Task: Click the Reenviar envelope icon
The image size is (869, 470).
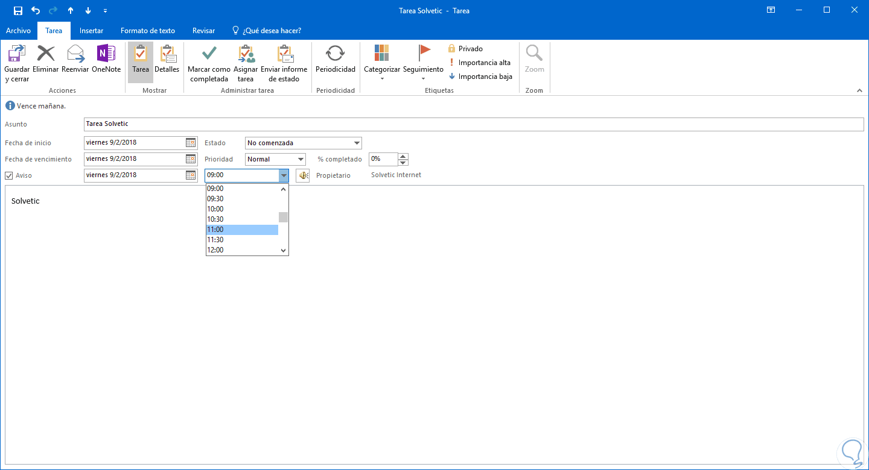Action: click(75, 54)
